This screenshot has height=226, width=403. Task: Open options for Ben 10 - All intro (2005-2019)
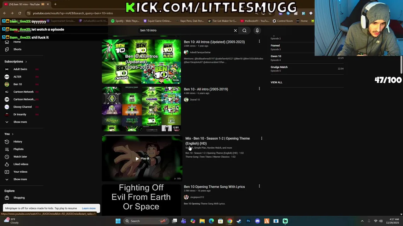[x=259, y=89]
